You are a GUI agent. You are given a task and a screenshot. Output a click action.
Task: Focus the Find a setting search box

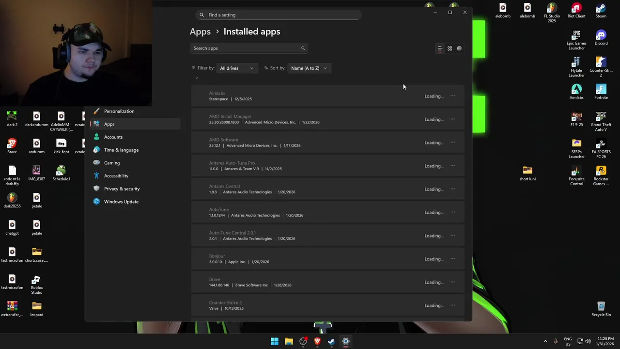(x=279, y=15)
